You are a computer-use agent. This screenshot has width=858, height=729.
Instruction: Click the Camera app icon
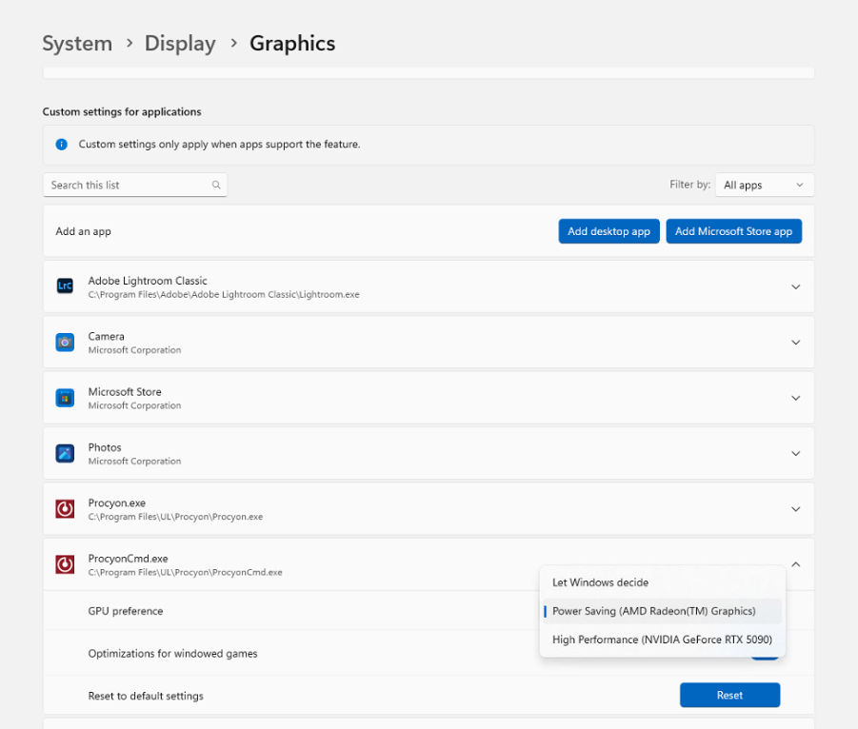(65, 343)
